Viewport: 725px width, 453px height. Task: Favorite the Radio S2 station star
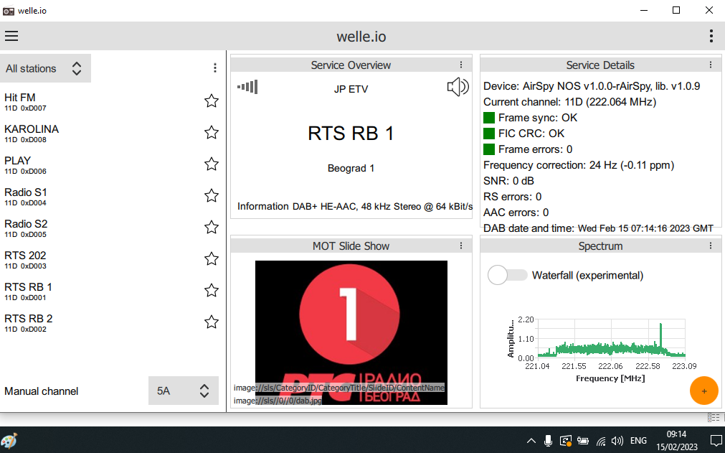(x=212, y=227)
